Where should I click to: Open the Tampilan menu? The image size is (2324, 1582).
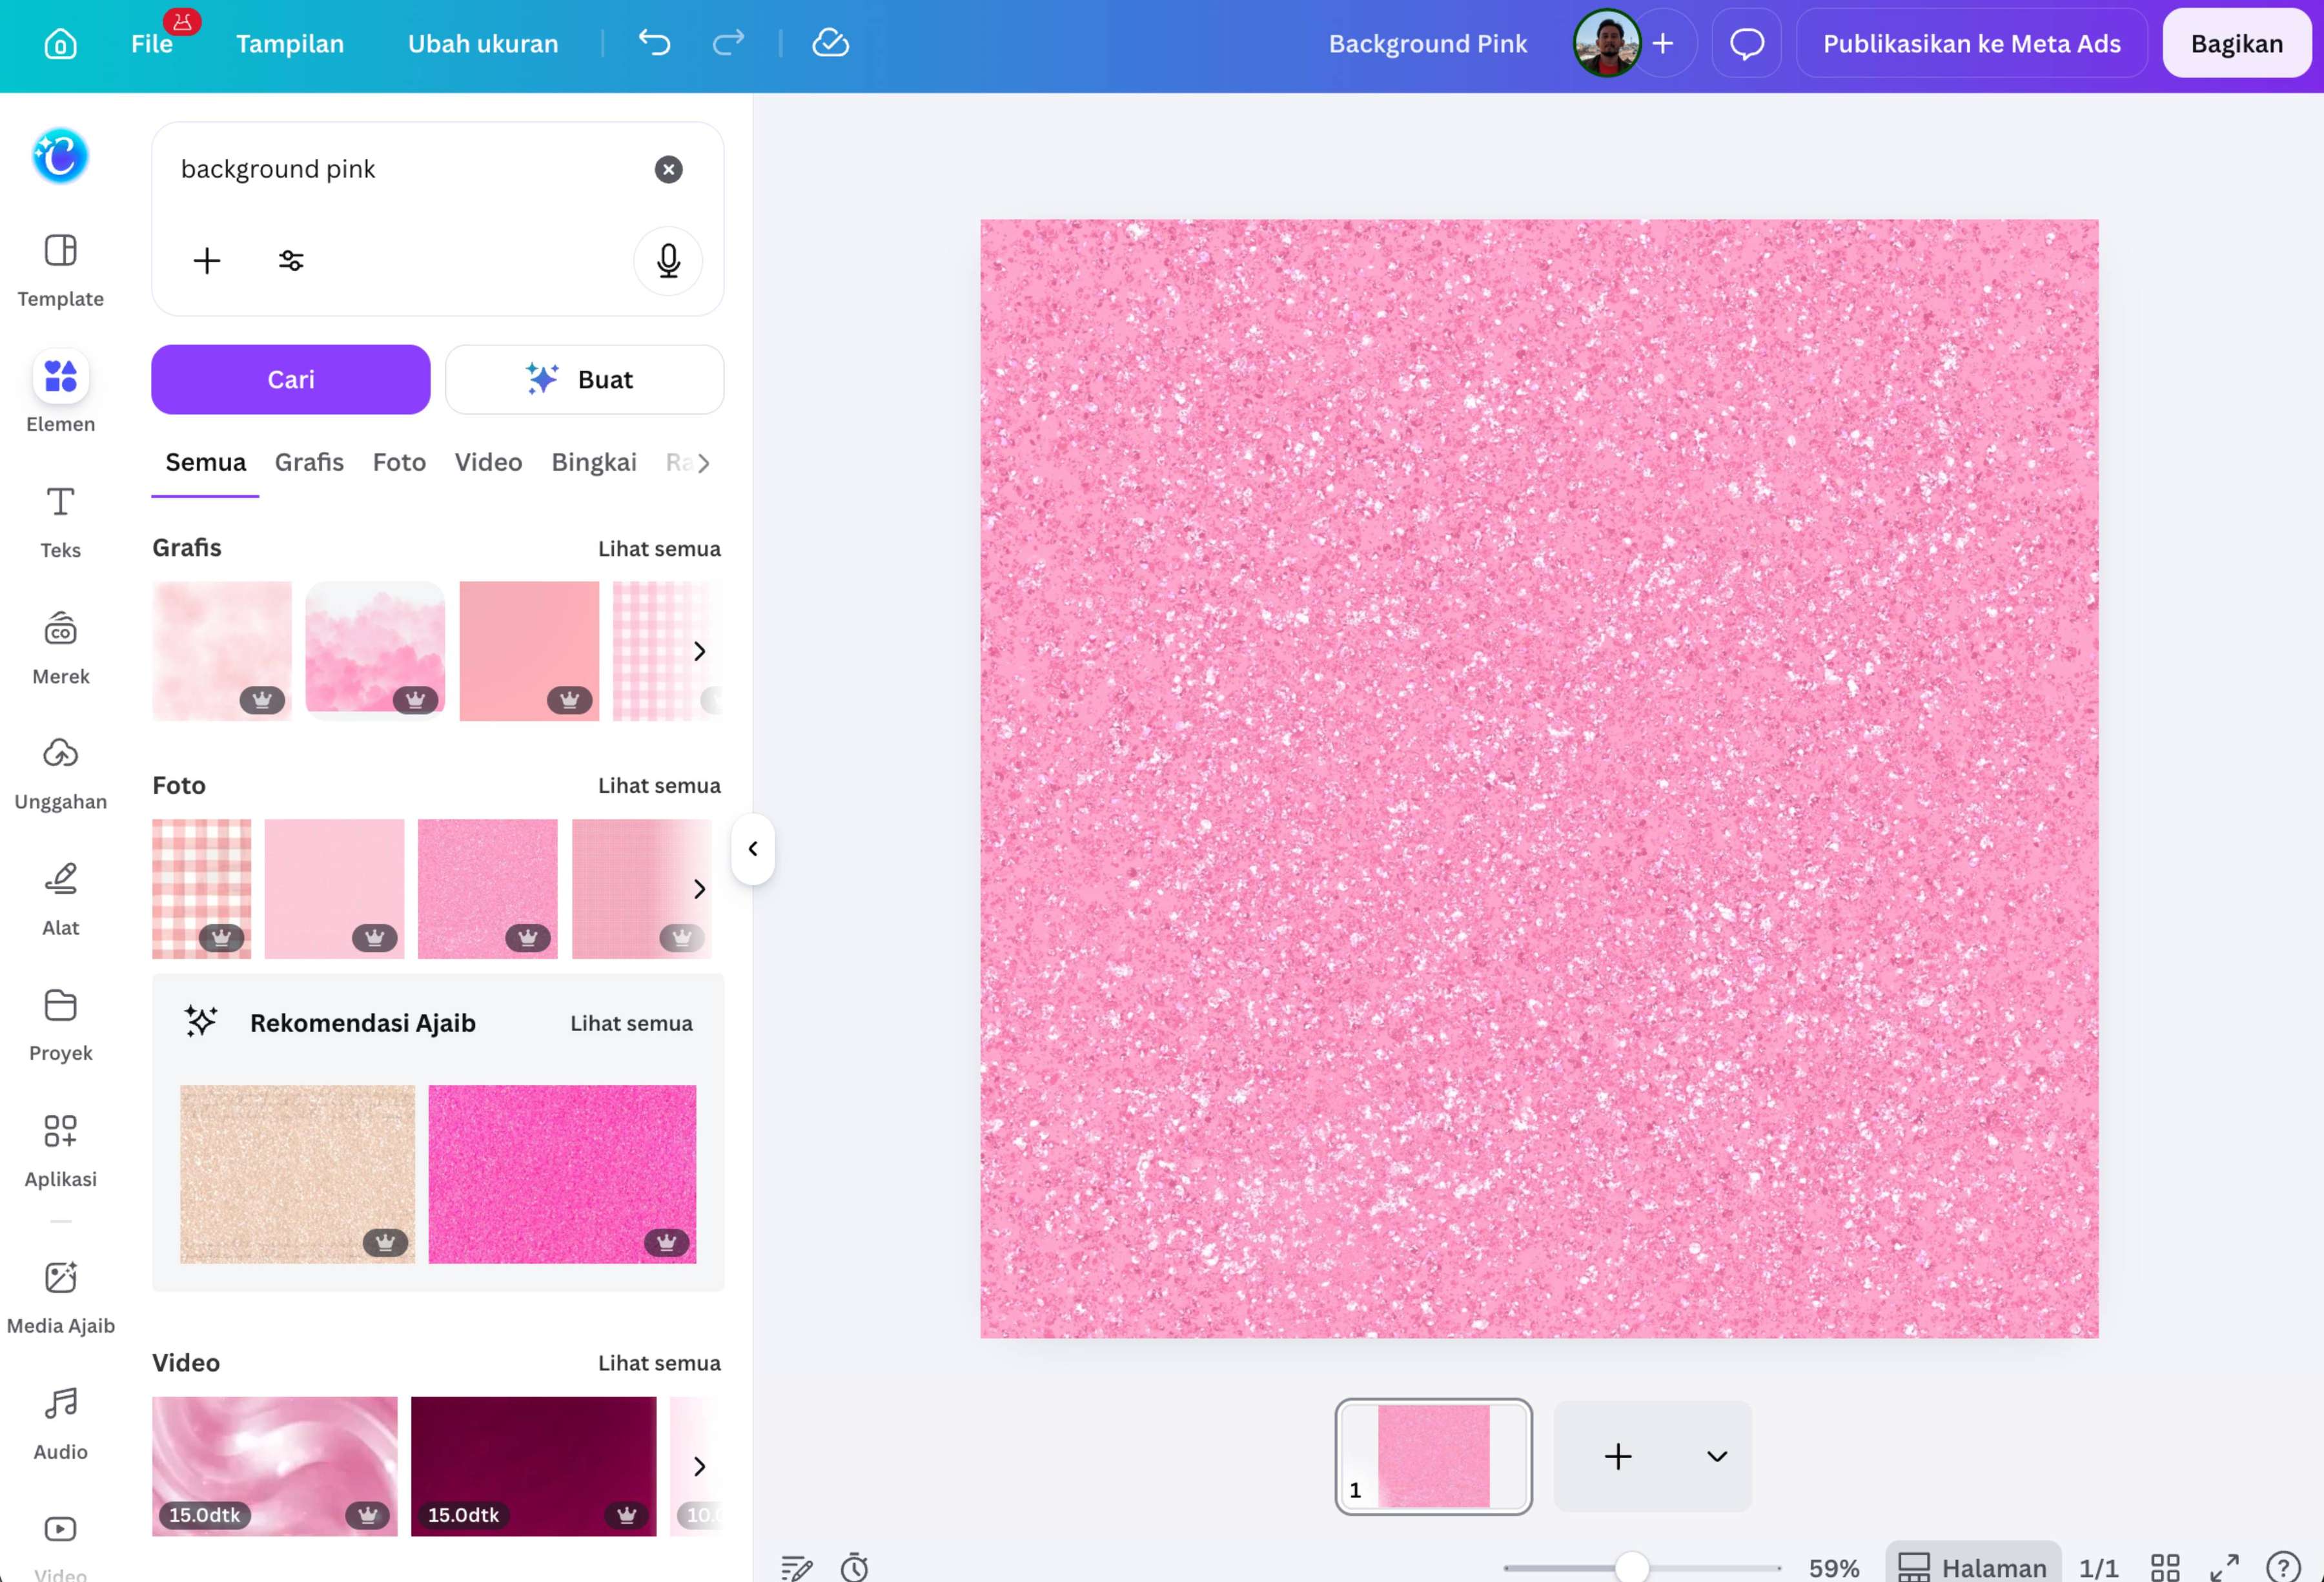tap(290, 44)
